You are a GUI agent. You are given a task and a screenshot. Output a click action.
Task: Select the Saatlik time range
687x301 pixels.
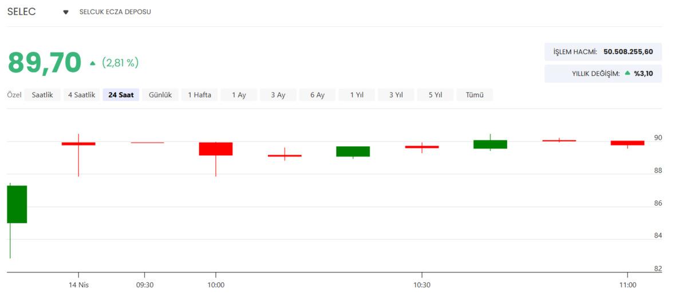42,95
